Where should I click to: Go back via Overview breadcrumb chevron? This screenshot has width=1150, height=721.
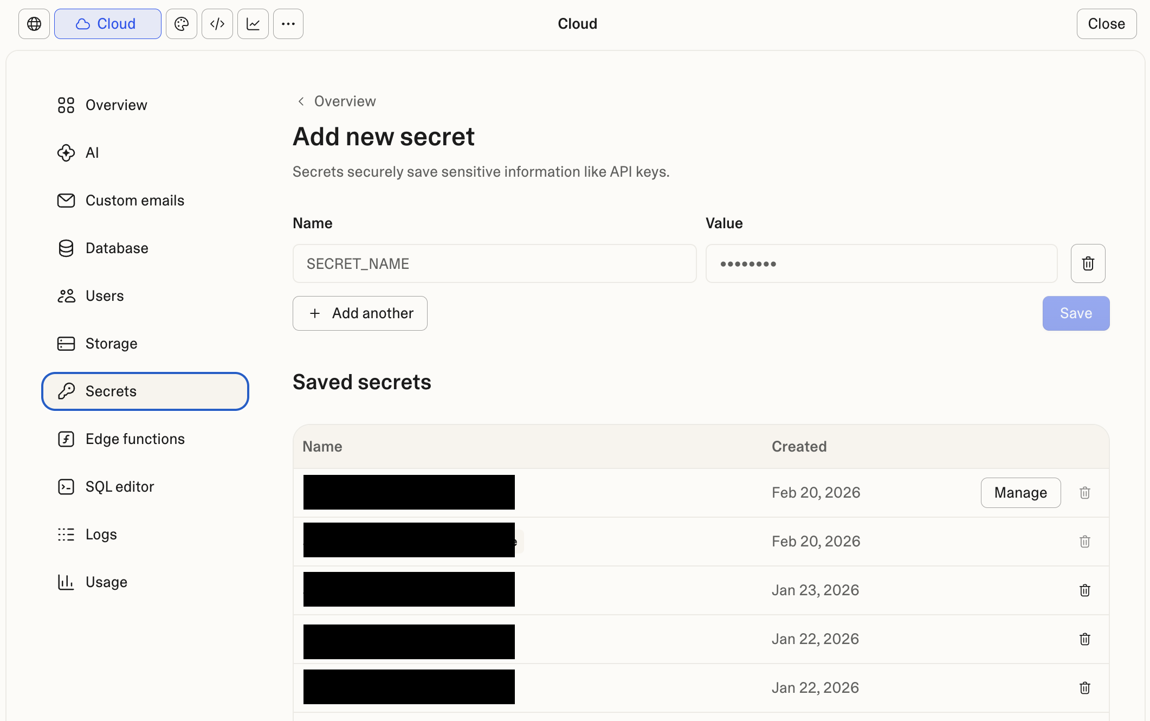click(301, 101)
